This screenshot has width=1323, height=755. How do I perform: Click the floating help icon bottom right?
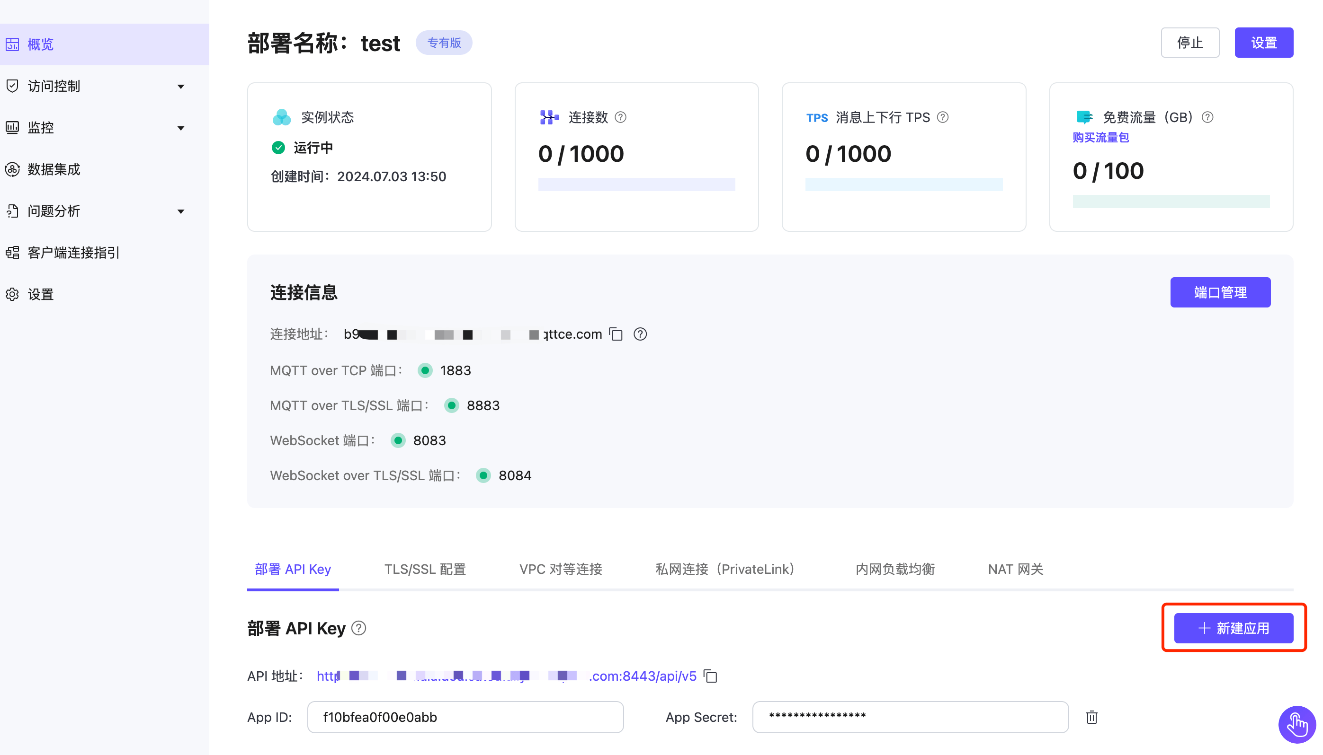point(1296,724)
